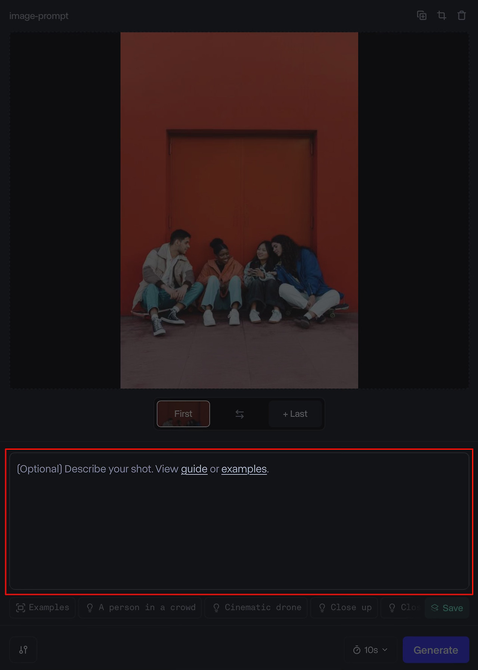Expand duration options via chevron arrow
The width and height of the screenshot is (478, 670).
pos(385,650)
